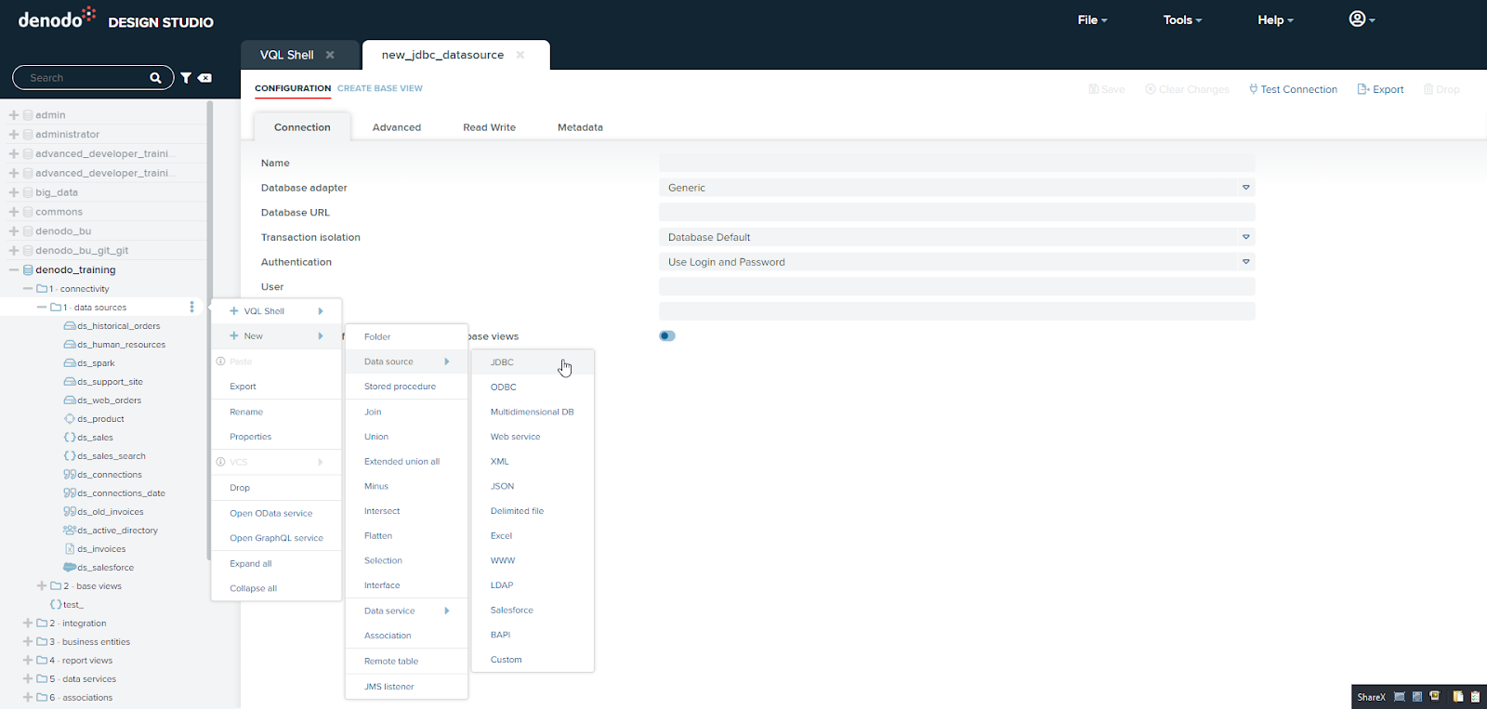Expand the admin database node
Viewport: 1487px width, 709px height.
pos(14,115)
